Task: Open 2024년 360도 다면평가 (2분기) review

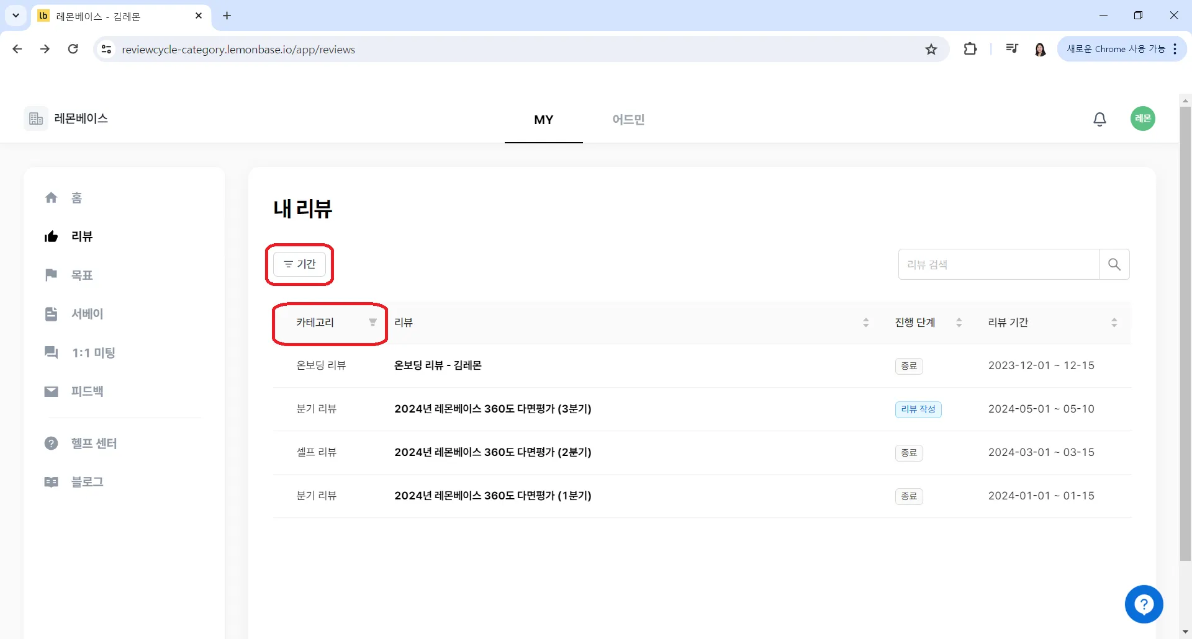Action: pyautogui.click(x=493, y=452)
